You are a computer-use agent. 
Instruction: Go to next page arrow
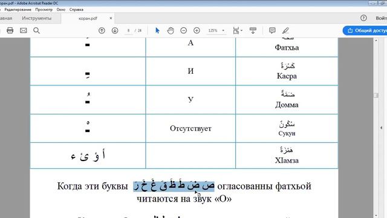pyautogui.click(x=115, y=30)
